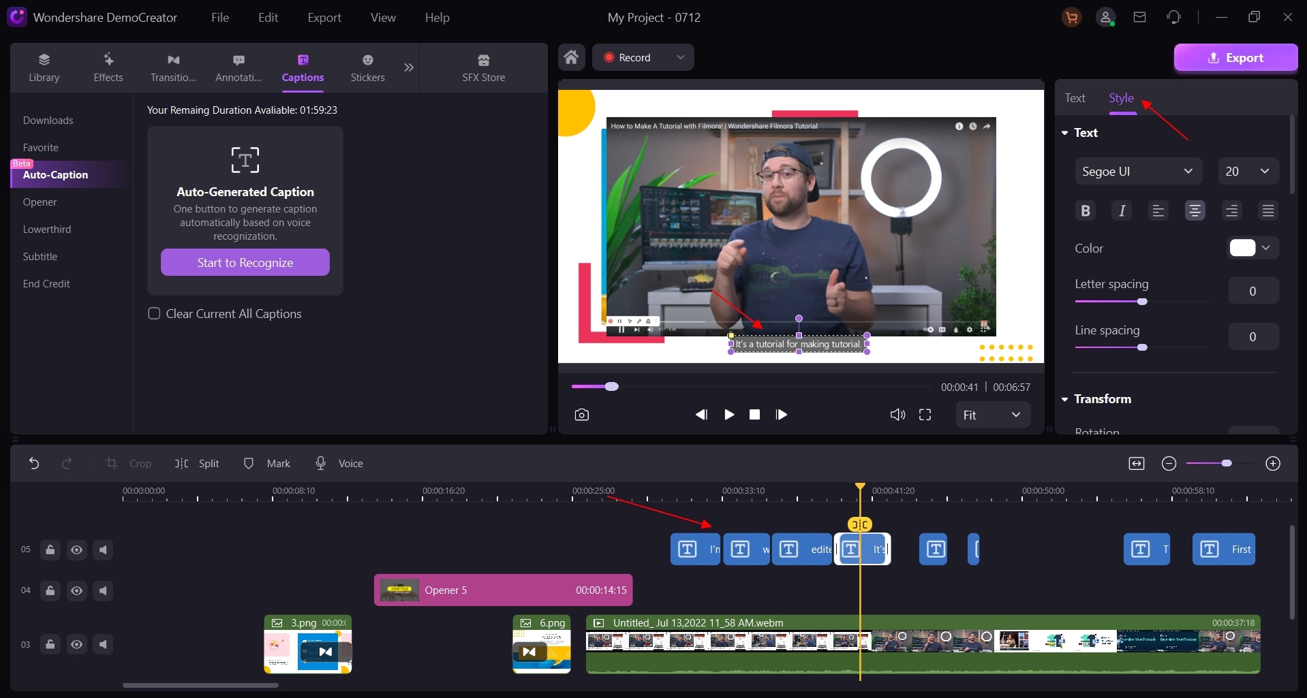Screen dimensions: 1307x698
Task: Start a Voice recording
Action: click(339, 463)
